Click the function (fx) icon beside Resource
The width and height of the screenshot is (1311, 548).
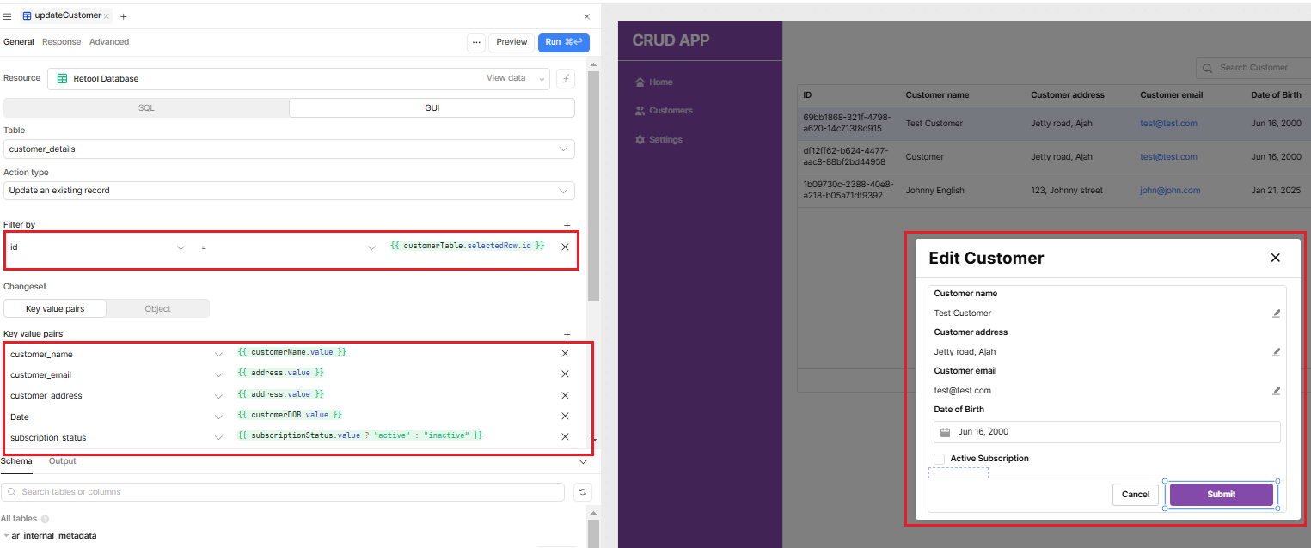pos(565,78)
